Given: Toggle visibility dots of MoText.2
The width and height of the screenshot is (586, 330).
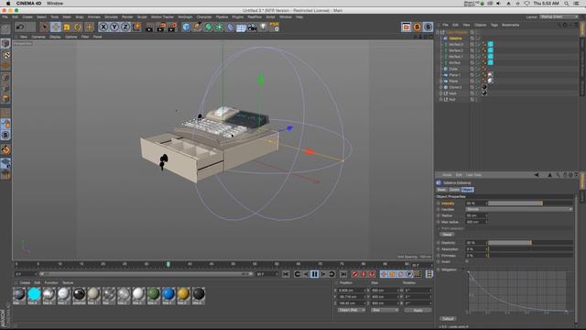Looking at the screenshot, I should (x=477, y=50).
